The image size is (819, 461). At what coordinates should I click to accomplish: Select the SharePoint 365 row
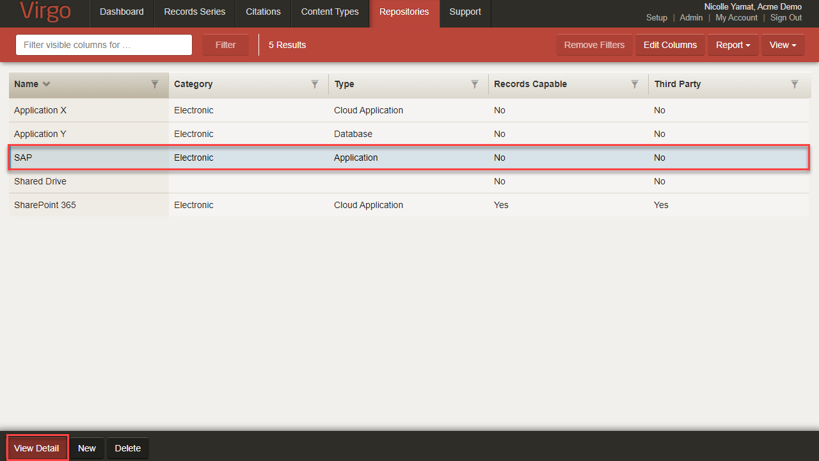click(x=45, y=205)
